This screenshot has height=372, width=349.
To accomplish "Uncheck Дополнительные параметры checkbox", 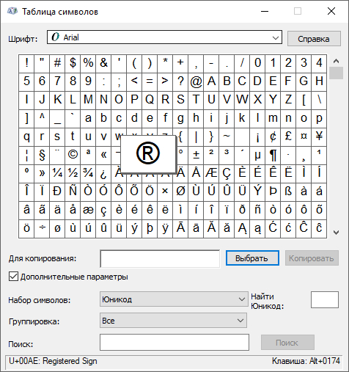I will pyautogui.click(x=13, y=277).
